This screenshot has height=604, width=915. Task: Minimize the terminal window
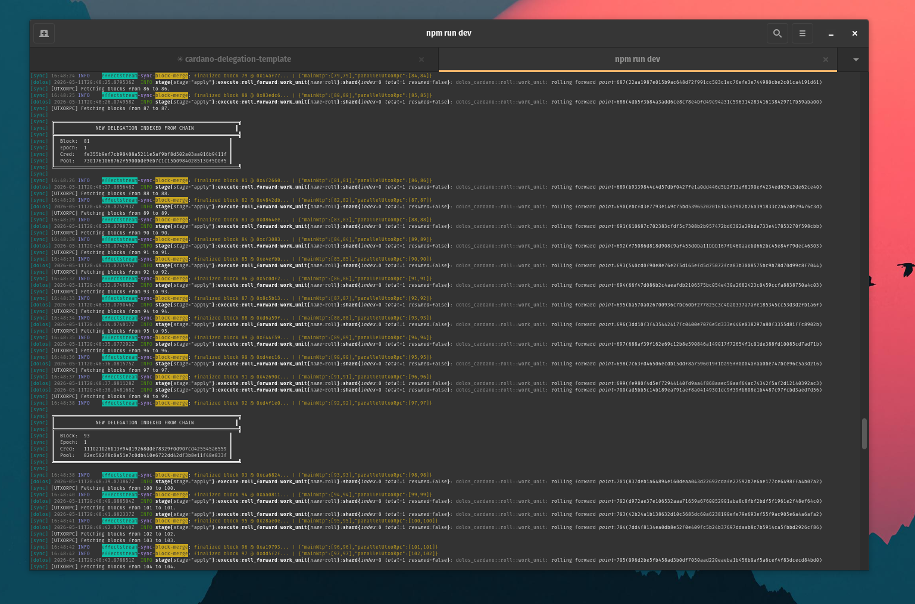click(830, 34)
